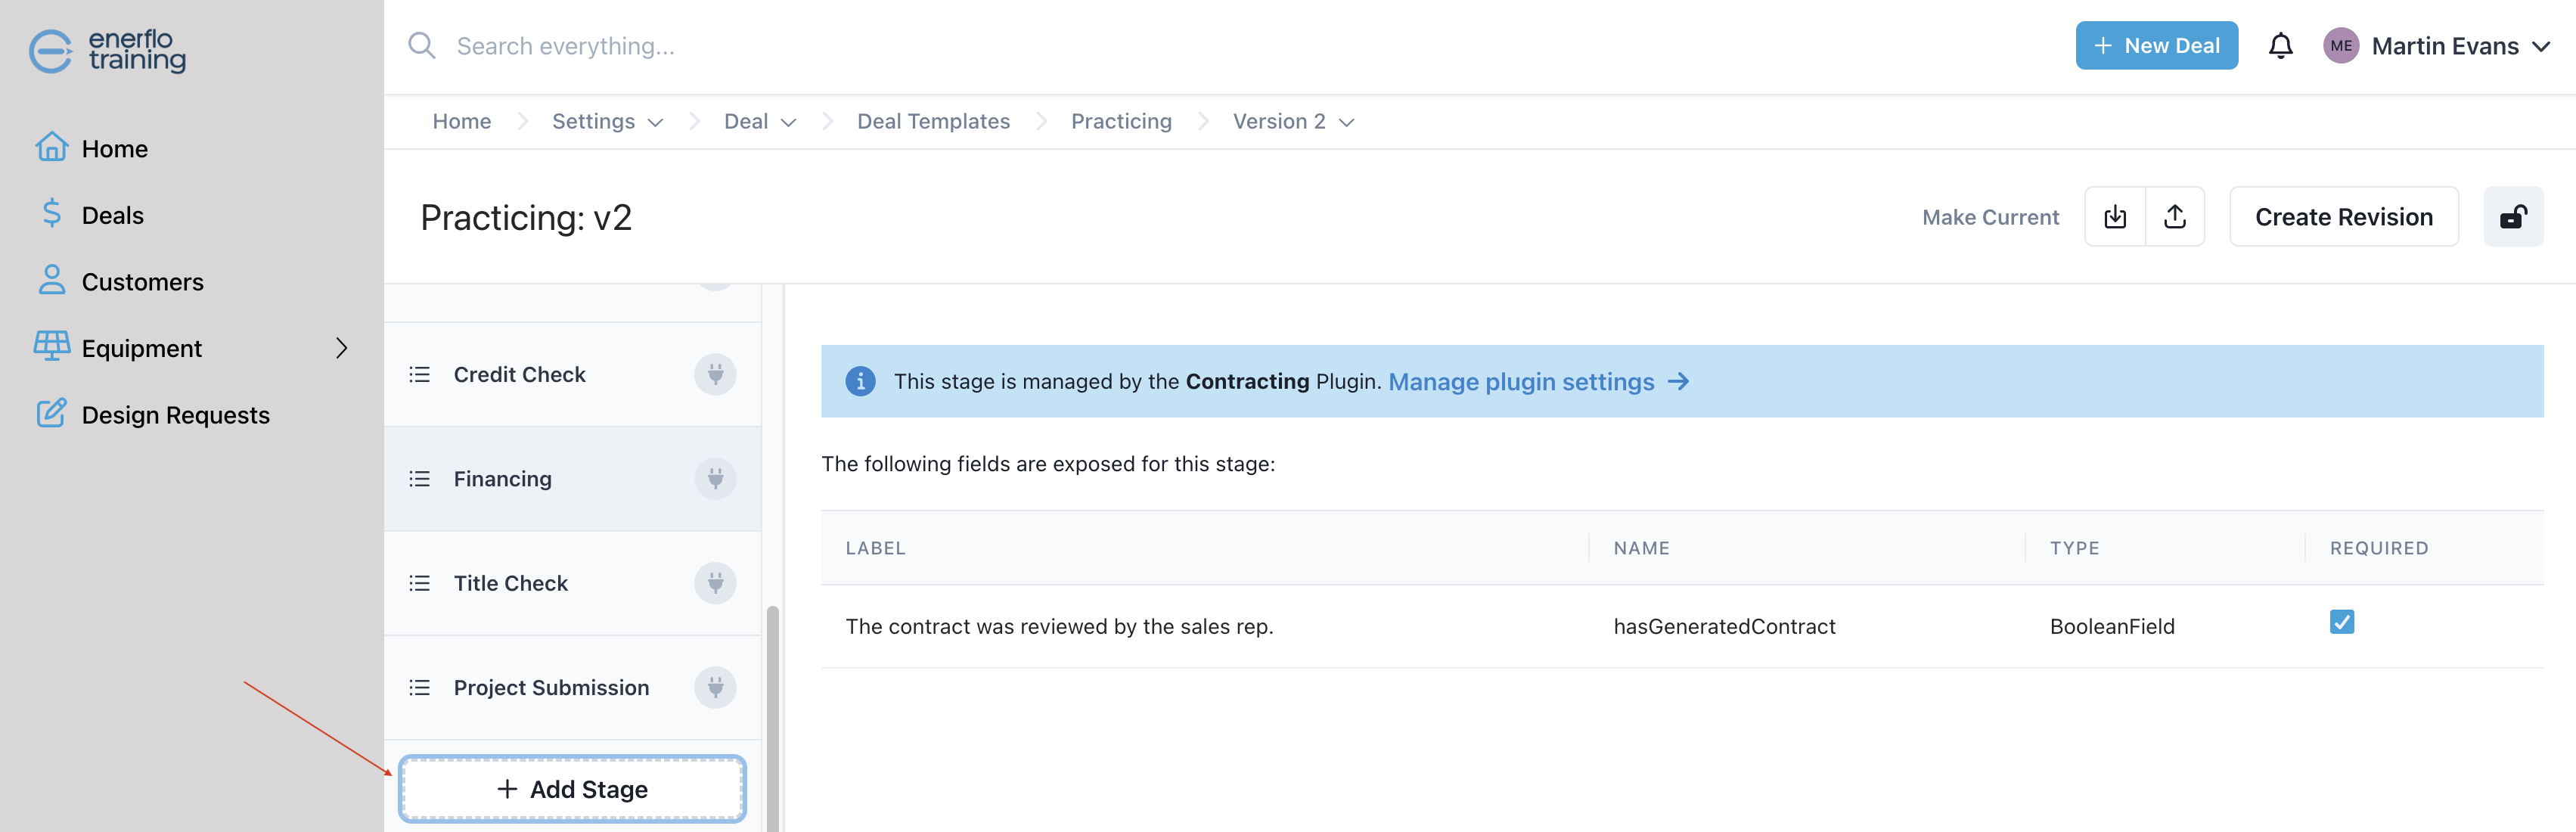Open Equipment in the sidebar
2576x832 pixels.
tap(141, 348)
